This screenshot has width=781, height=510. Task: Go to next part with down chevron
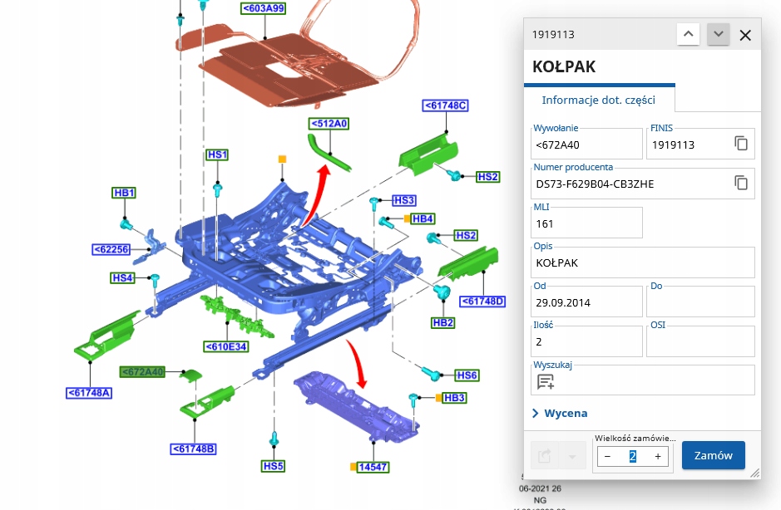(719, 34)
